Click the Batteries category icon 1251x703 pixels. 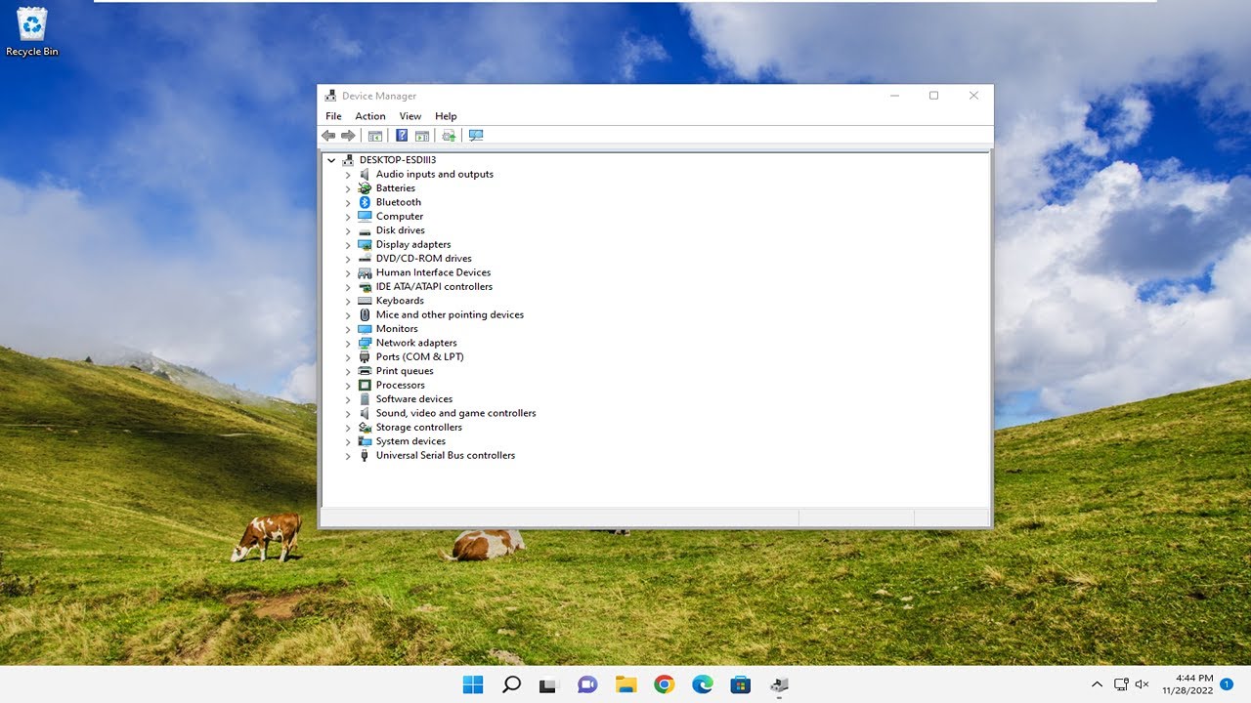pyautogui.click(x=365, y=188)
